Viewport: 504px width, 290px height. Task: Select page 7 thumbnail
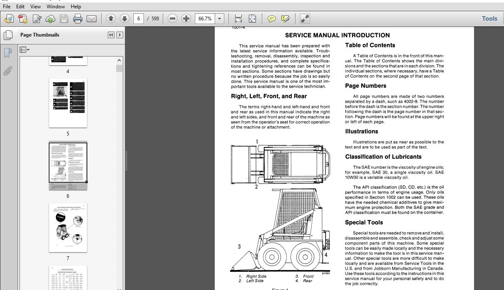[x=68, y=228]
